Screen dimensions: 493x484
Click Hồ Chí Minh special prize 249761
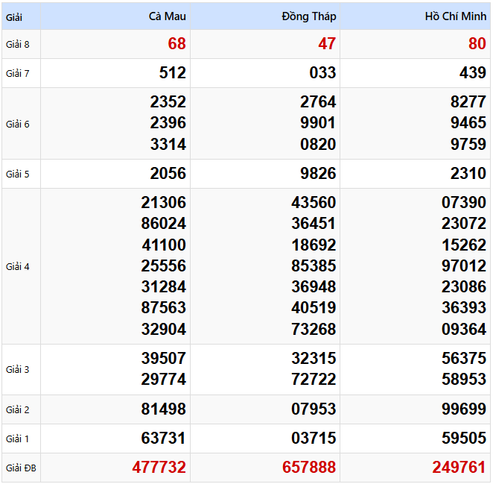[459, 468]
